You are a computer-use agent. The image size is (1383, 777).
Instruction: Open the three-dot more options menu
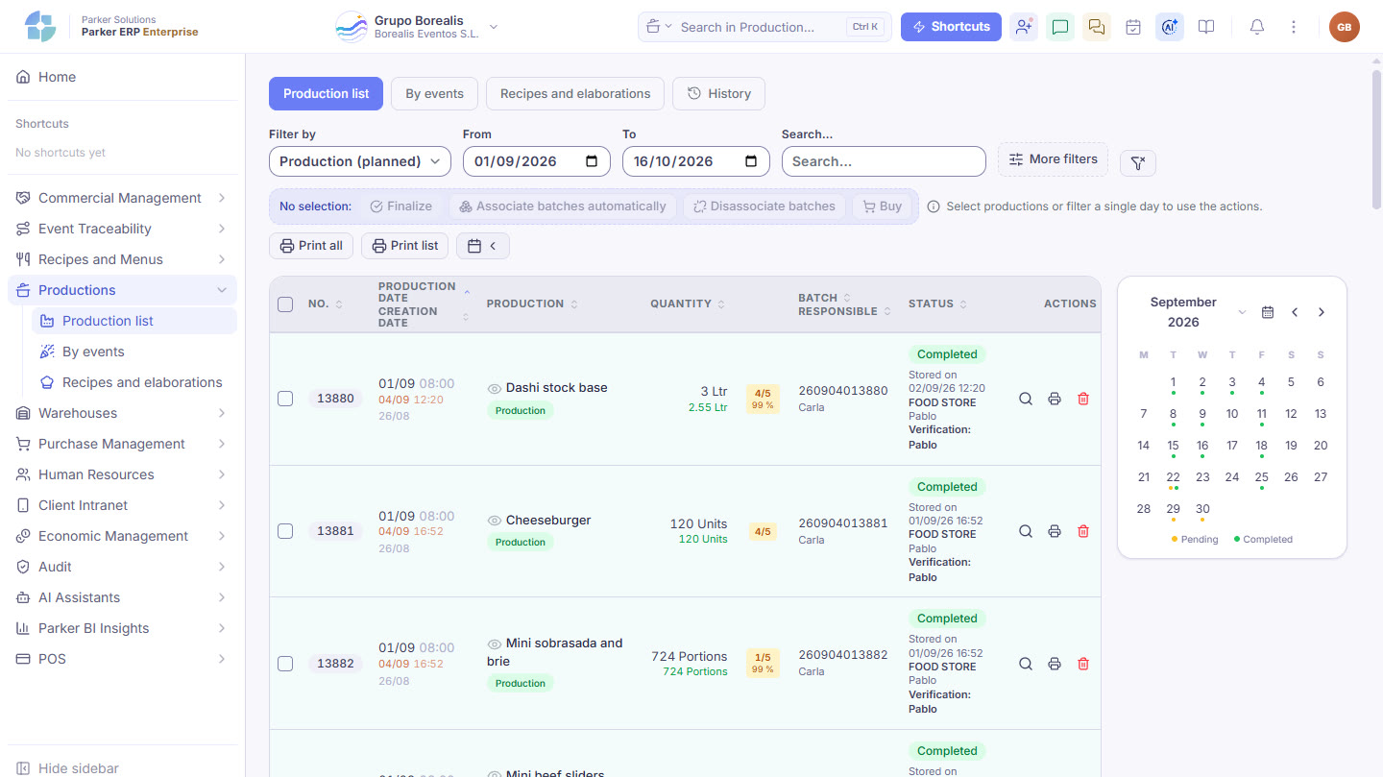(1294, 27)
